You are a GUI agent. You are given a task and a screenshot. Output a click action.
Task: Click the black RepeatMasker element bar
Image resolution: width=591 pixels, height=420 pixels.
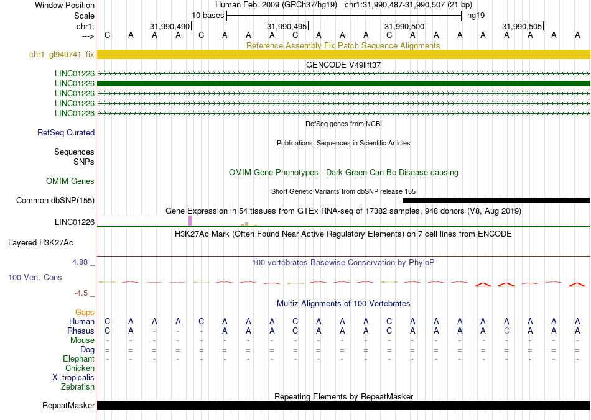pos(344,405)
